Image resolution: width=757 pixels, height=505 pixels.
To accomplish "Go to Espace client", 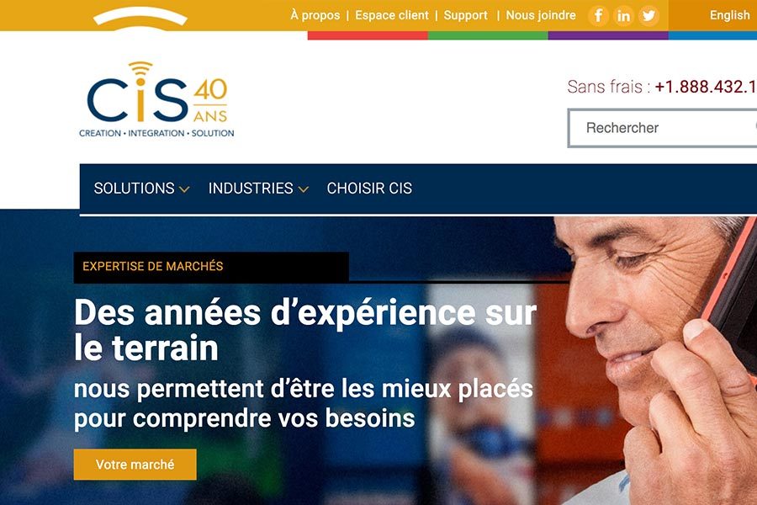I will pos(391,15).
